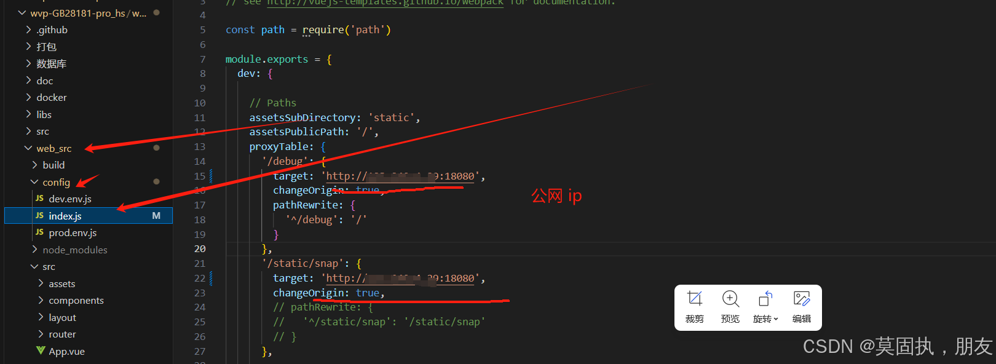
Task: Click the commented '^/static/snap' rule on line 25
Action: point(379,322)
